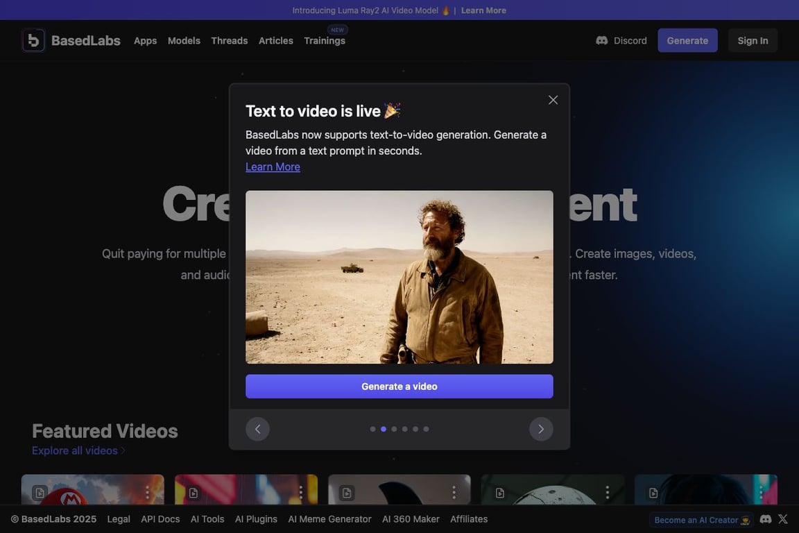Select the sixth carousel dot

point(426,429)
